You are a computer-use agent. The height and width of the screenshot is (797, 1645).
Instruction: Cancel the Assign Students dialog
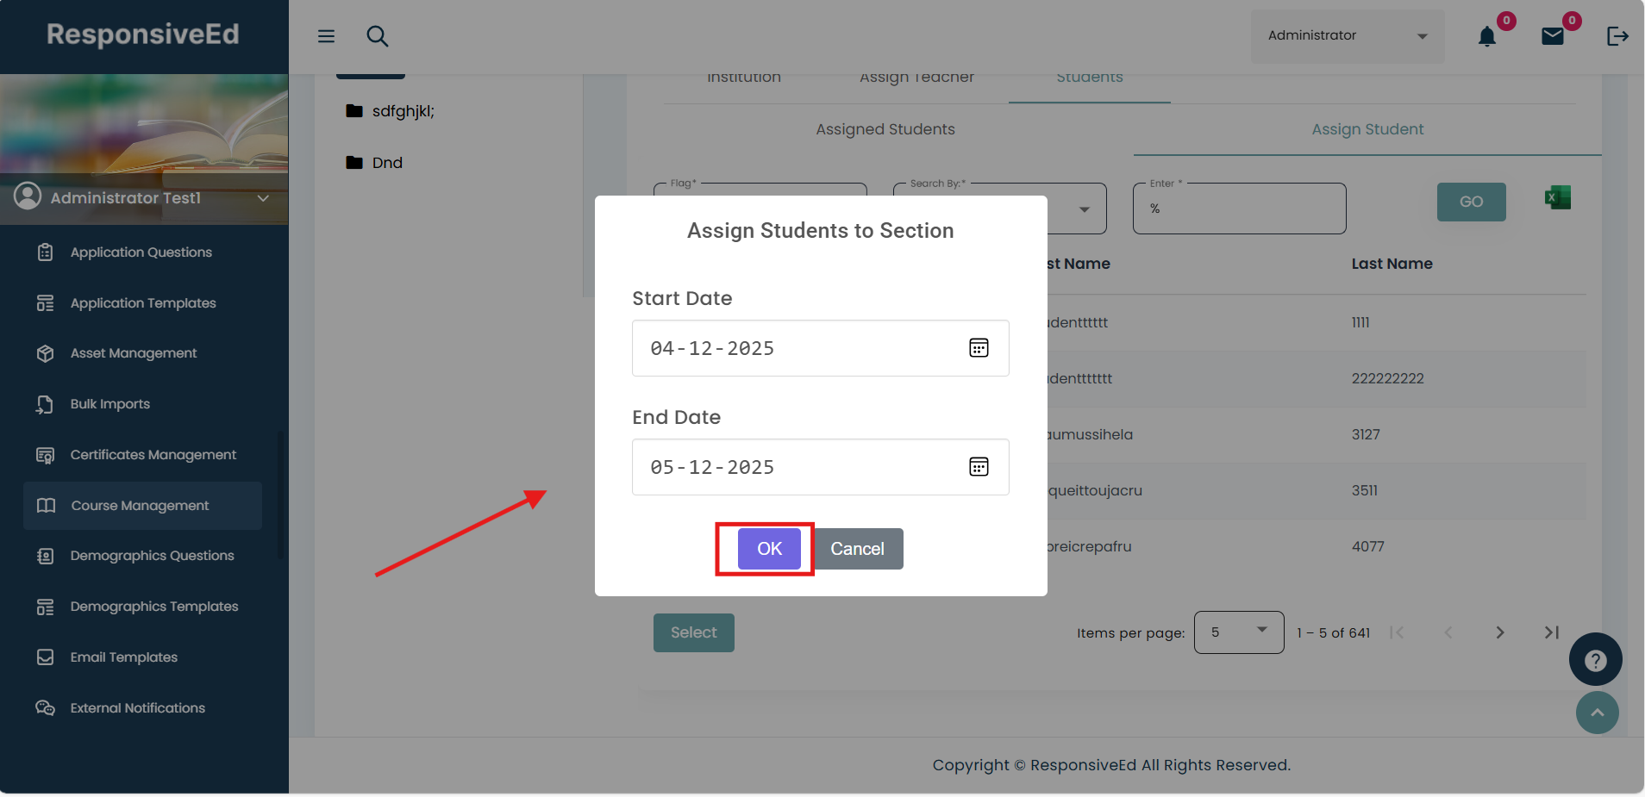857,549
